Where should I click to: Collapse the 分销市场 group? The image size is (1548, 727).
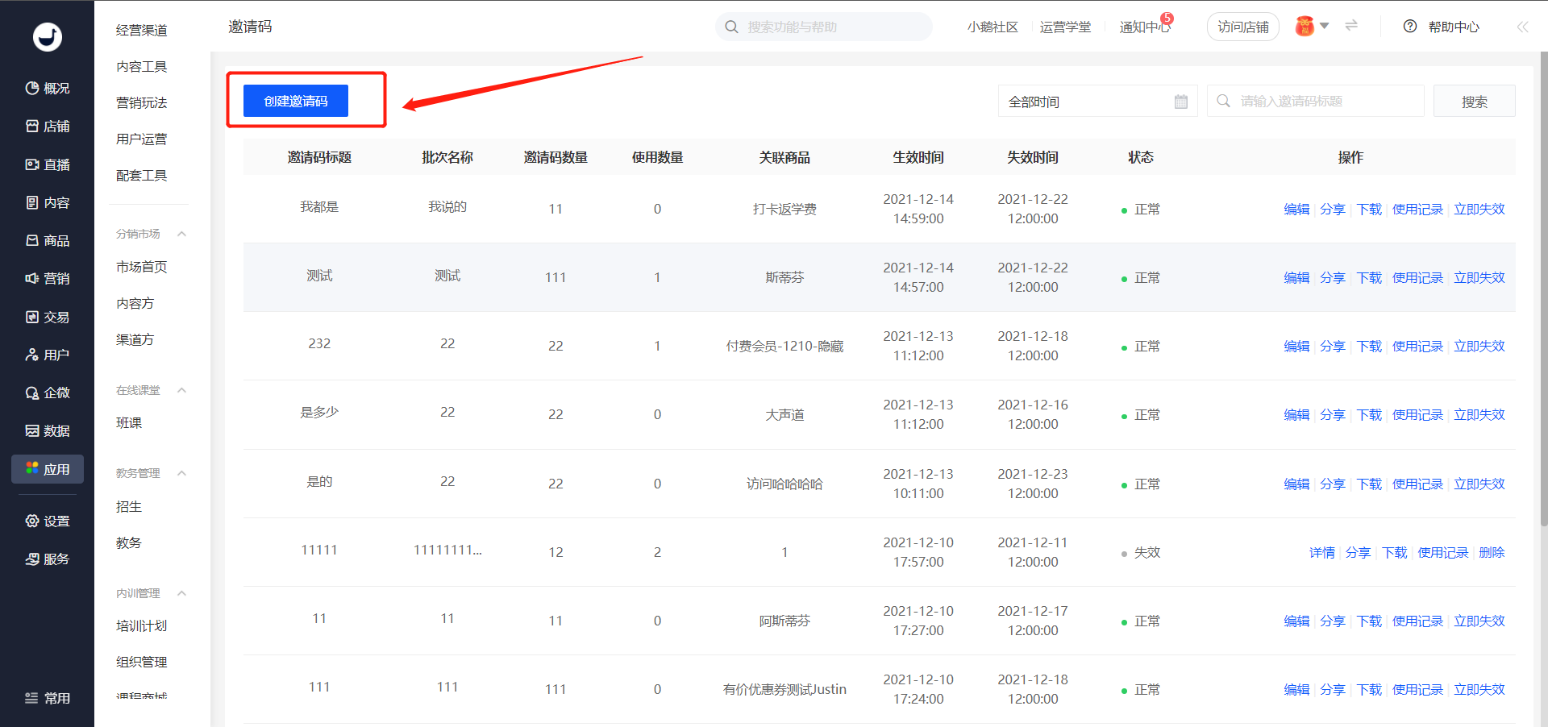(181, 234)
